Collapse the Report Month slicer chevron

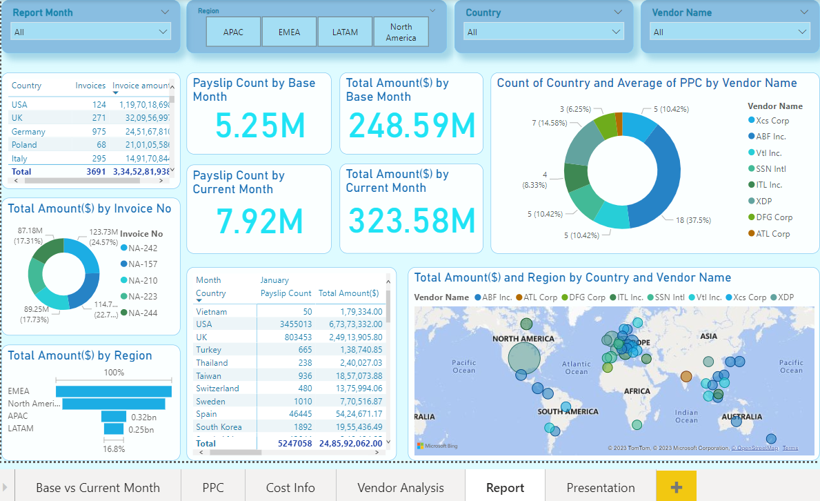coord(165,12)
